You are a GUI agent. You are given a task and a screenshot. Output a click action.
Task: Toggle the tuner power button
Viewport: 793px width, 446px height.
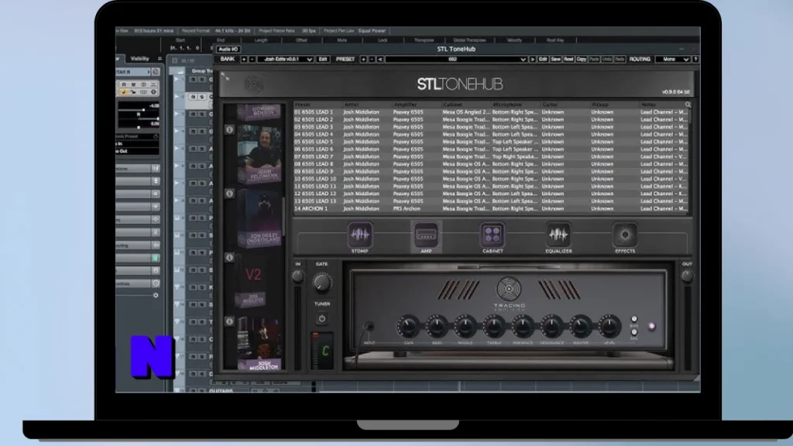[x=321, y=319]
